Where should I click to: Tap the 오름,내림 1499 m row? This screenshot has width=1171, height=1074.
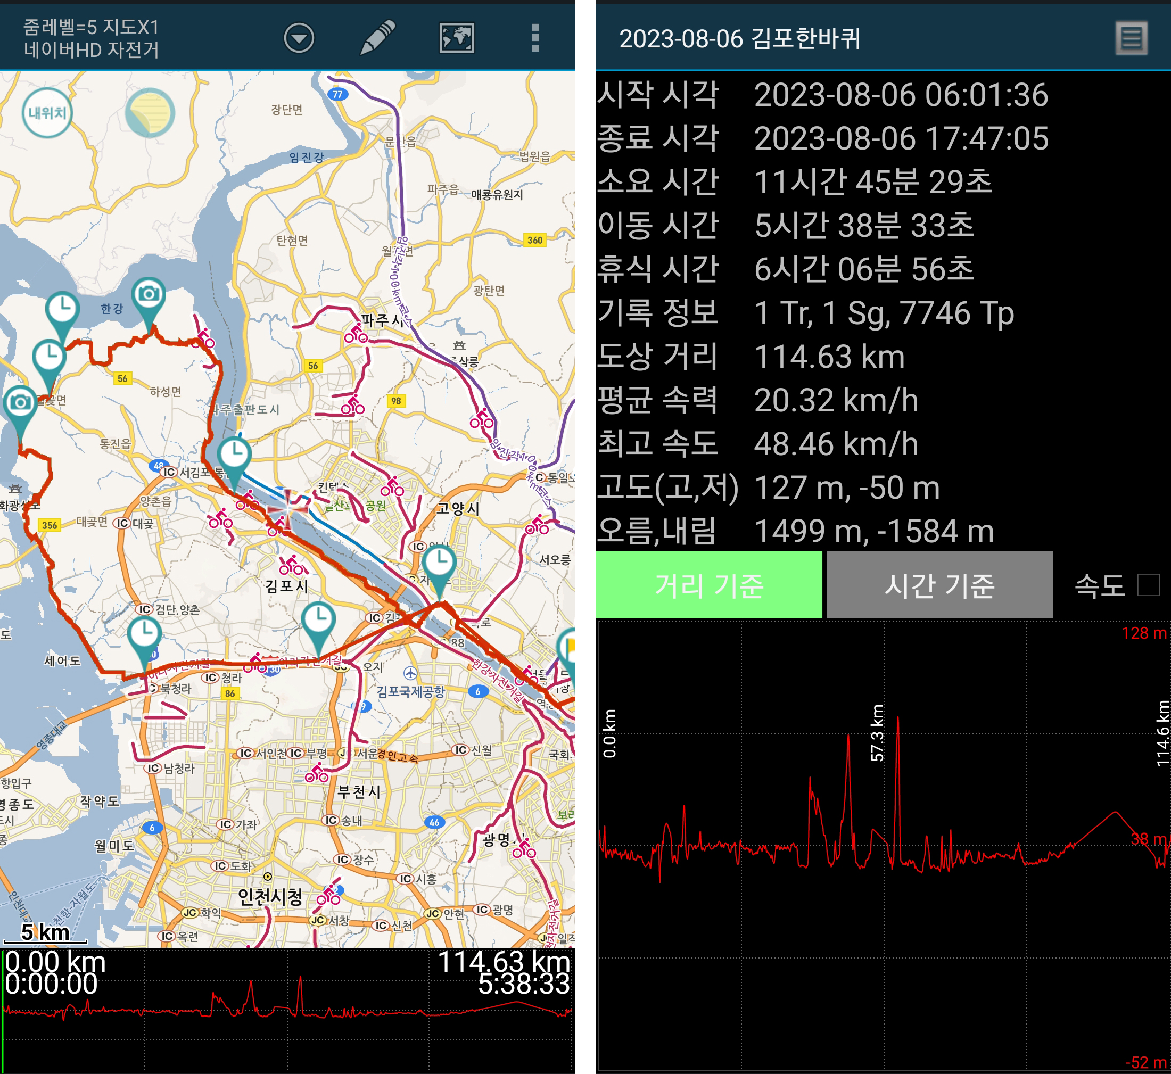[884, 531]
